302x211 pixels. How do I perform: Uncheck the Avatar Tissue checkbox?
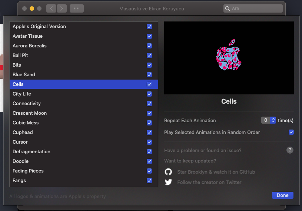click(x=149, y=36)
